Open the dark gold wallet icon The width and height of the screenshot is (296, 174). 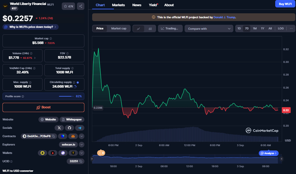[73, 153]
